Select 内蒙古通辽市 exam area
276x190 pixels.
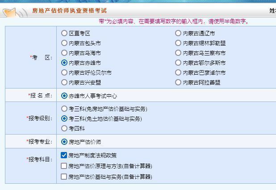click(179, 33)
